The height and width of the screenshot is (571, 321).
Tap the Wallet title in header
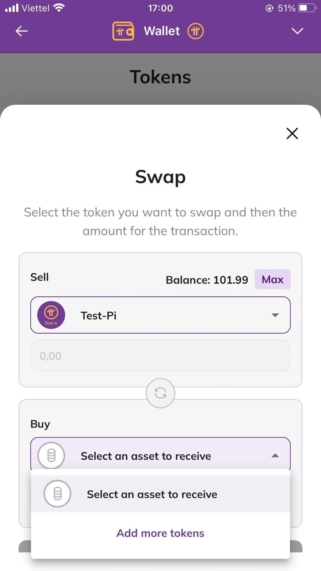pyautogui.click(x=162, y=31)
